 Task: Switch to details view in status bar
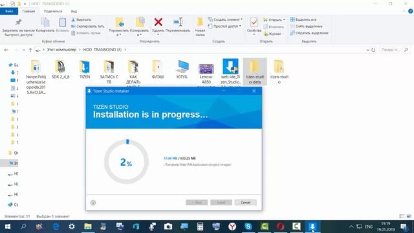pos(402,216)
